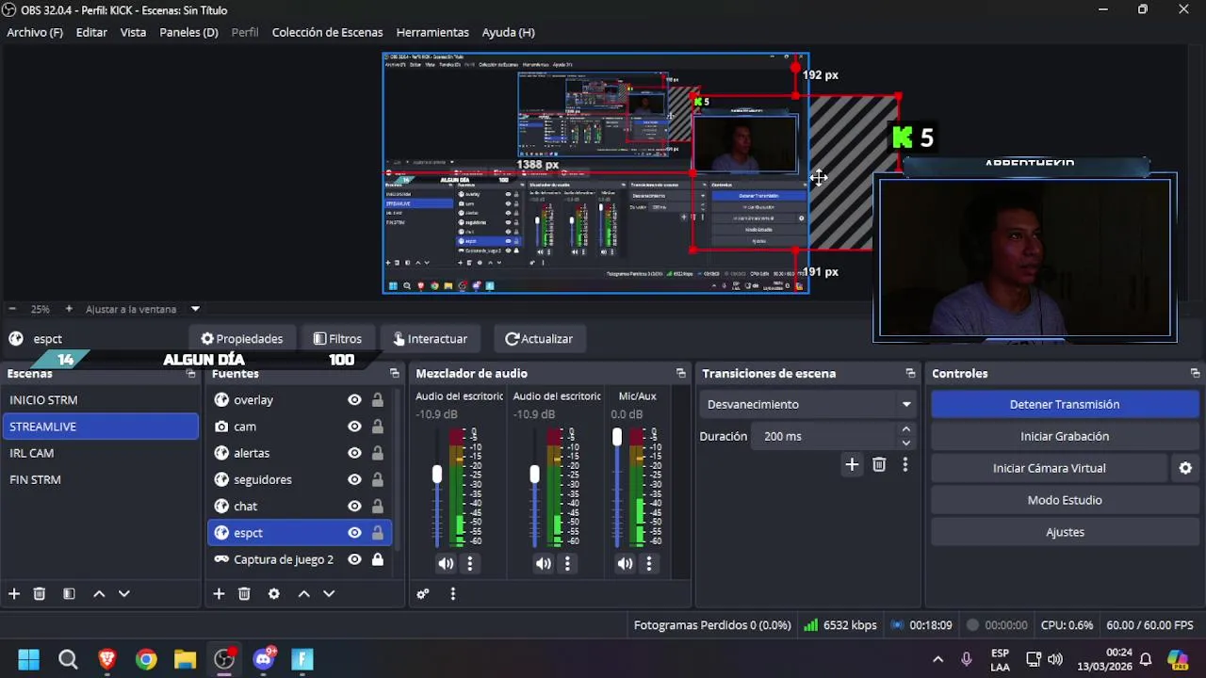The width and height of the screenshot is (1206, 678).
Task: Mute second Audio del escritorio channel
Action: [544, 563]
